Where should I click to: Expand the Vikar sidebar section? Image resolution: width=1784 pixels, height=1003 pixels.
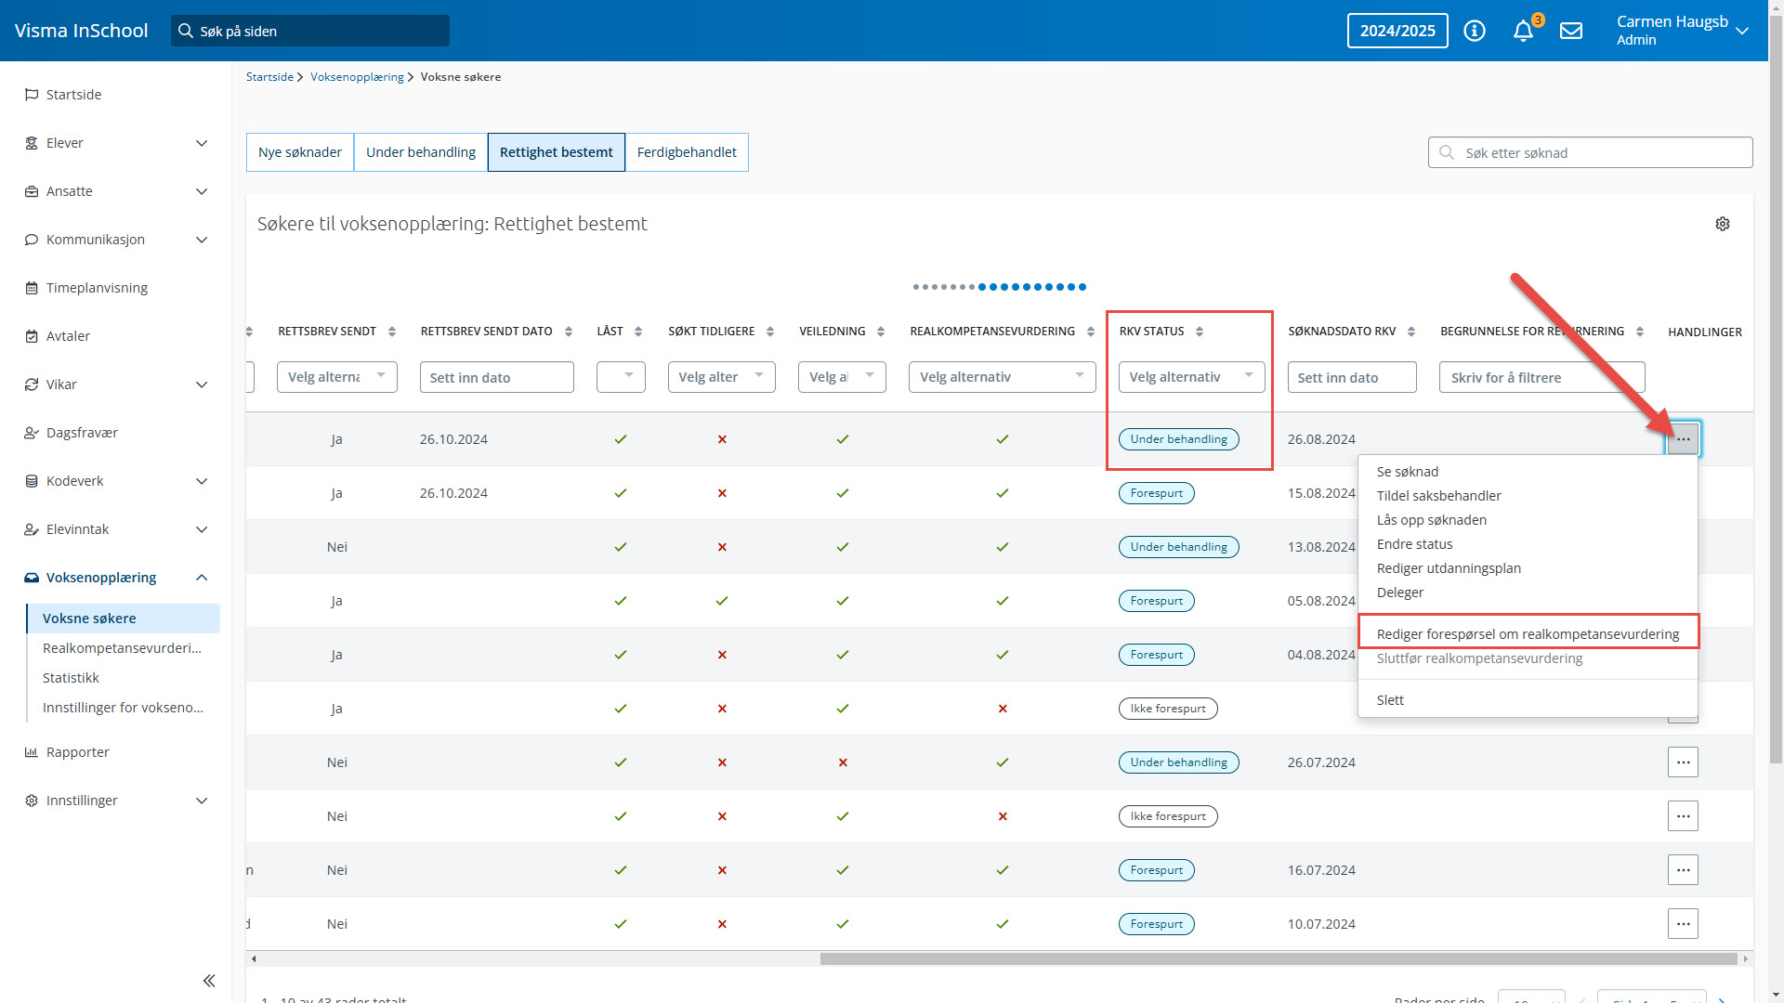(x=202, y=384)
